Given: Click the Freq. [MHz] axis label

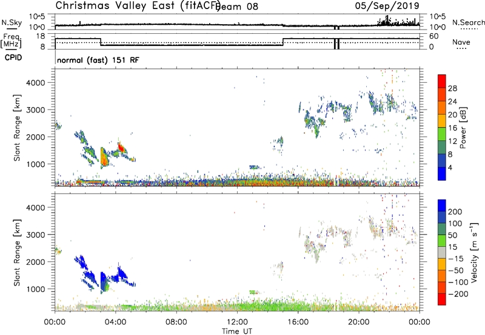Looking at the screenshot, I should pyautogui.click(x=11, y=41).
